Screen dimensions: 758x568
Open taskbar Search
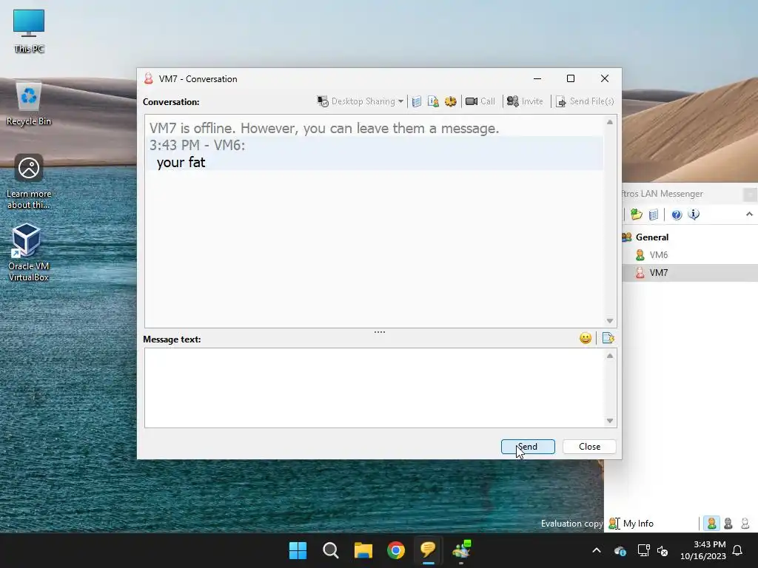(331, 550)
